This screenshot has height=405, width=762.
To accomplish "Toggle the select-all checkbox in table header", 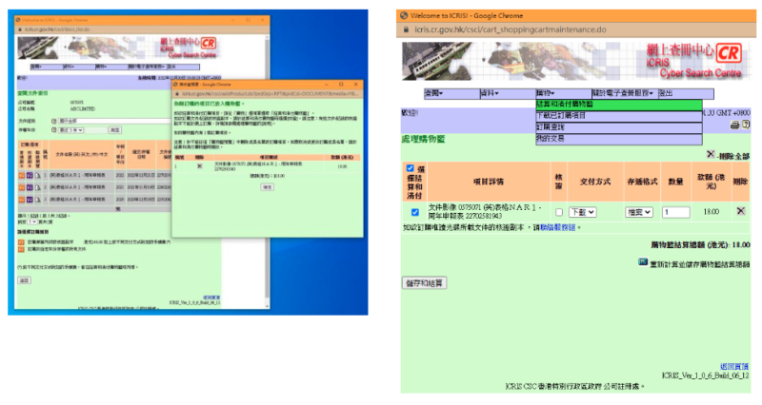I will [x=411, y=169].
